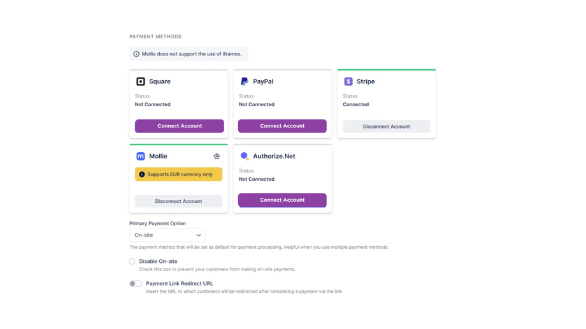Open the Primary Payment Option dropdown
Image resolution: width=586 pixels, height=329 pixels.
(x=168, y=235)
